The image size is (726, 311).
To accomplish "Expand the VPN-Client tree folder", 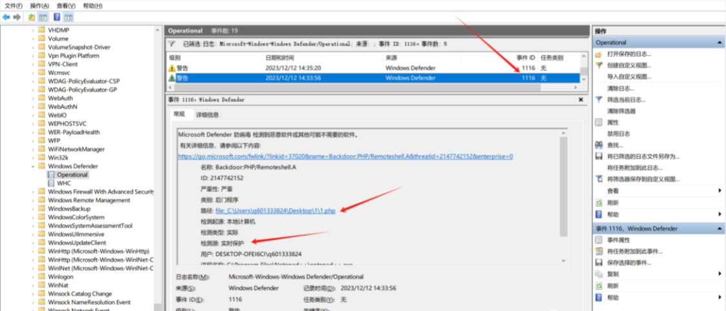I will pos(33,65).
